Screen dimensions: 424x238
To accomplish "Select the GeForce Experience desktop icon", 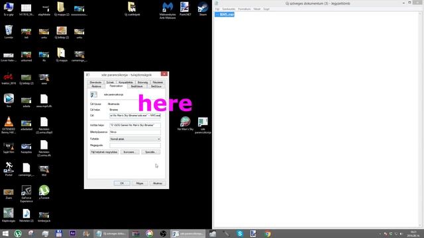I will tap(26, 194).
